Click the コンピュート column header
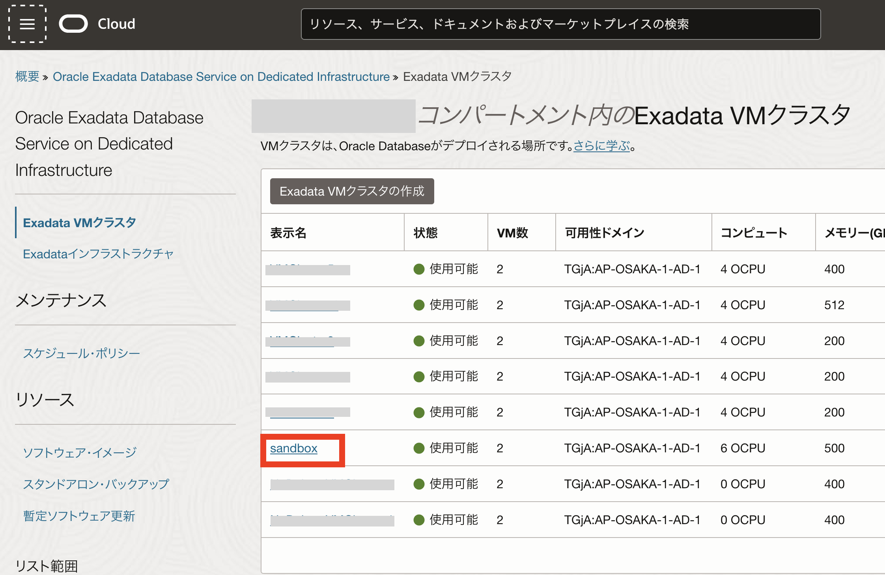This screenshot has height=575, width=885. [x=754, y=233]
